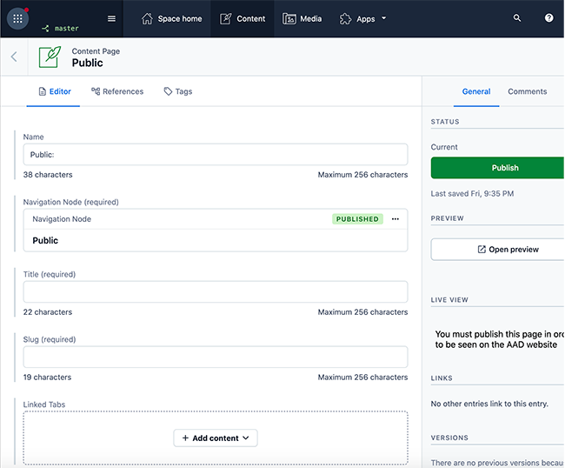Image resolution: width=565 pixels, height=468 pixels.
Task: Click the 'Last saved Fri, 9:35 PM' text
Action: tap(472, 194)
